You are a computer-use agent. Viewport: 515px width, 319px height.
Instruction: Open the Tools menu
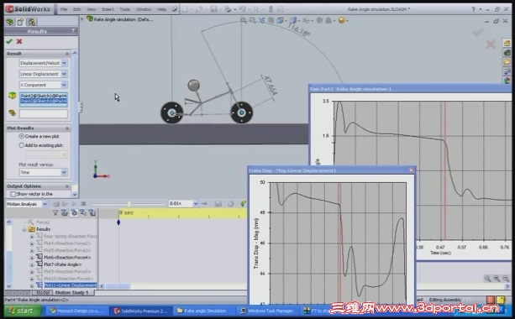125,9
